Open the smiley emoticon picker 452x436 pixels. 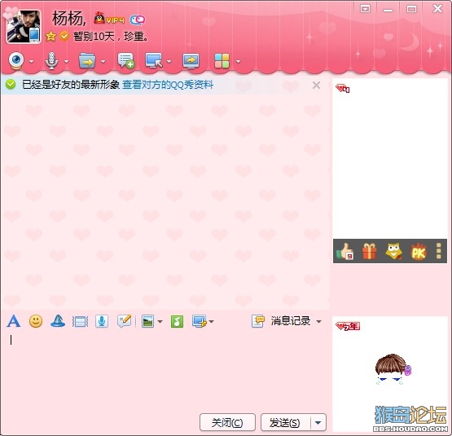click(36, 321)
